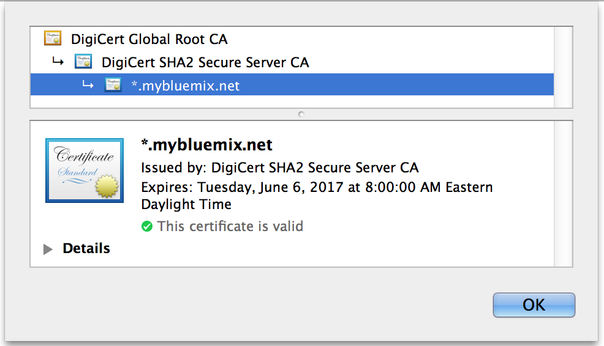The width and height of the screenshot is (604, 346).
Task: Expand the Details disclosure triangle
Action: click(x=48, y=249)
